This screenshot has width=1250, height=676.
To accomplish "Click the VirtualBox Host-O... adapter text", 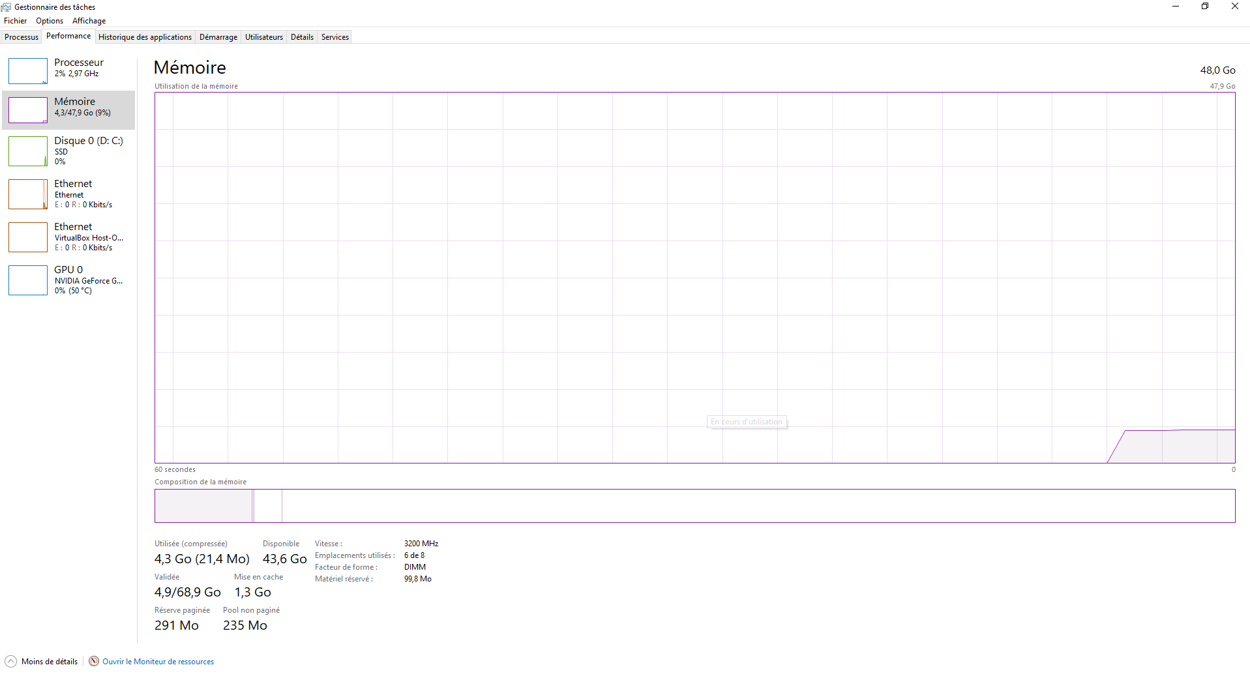I will pos(89,238).
